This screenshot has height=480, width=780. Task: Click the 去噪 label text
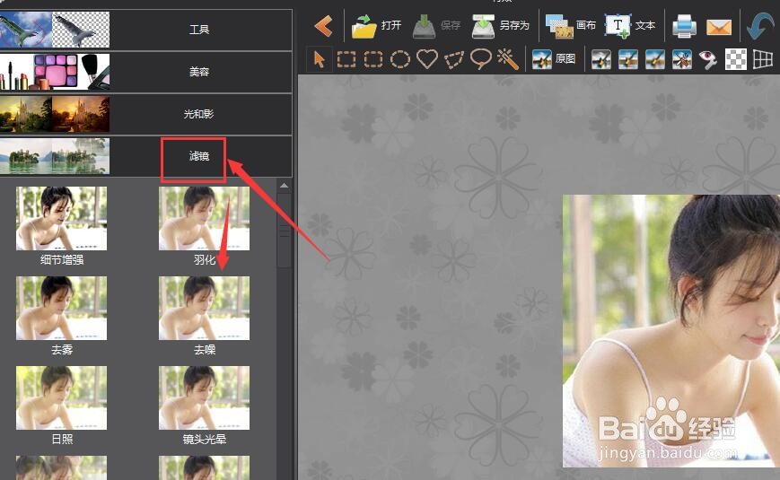pyautogui.click(x=205, y=350)
